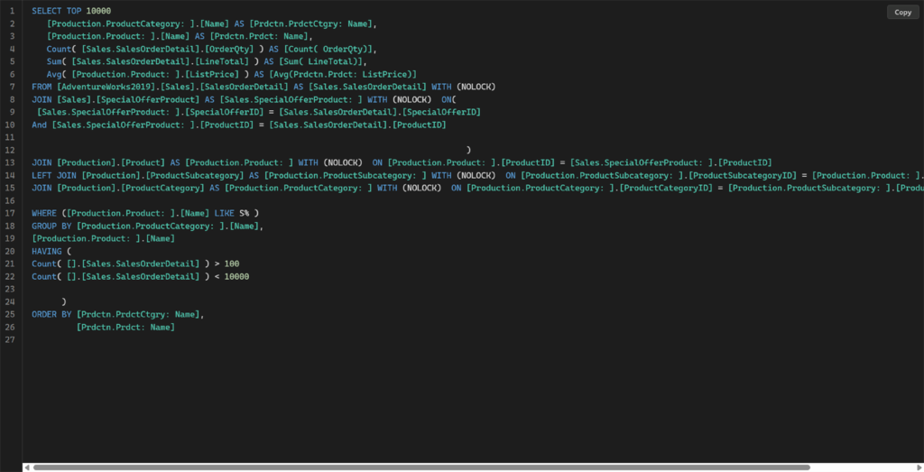Click "[Prdctn.PrdctCtgry: Name]," alias on line 2
The image size is (924, 472).
coord(313,23)
